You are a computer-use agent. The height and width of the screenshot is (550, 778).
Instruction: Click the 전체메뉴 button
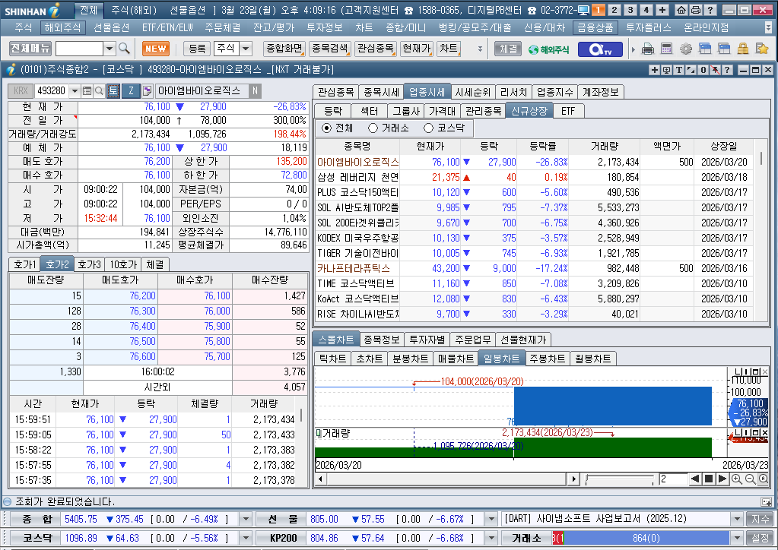tap(30, 49)
